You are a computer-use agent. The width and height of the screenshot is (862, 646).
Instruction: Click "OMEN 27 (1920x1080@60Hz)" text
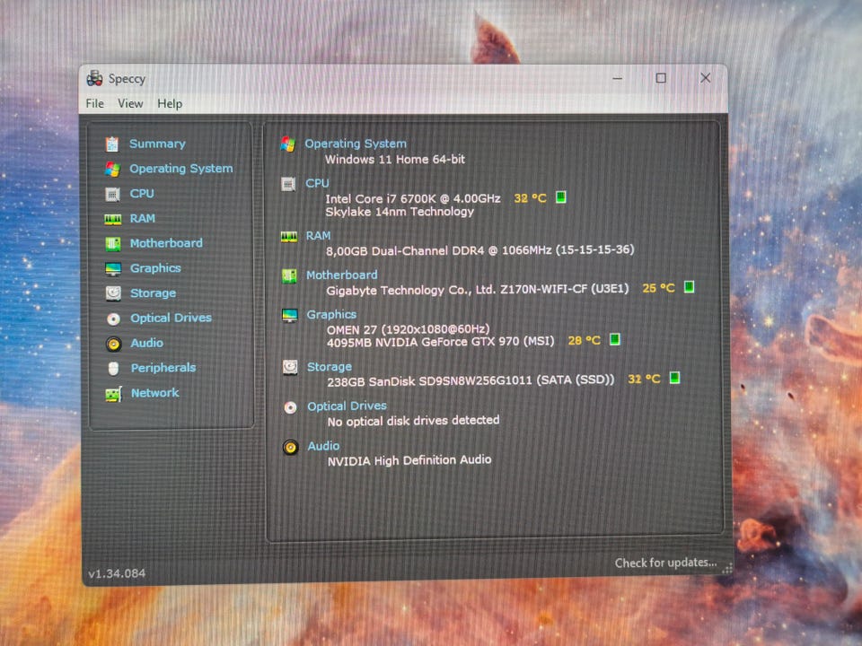[x=409, y=329]
